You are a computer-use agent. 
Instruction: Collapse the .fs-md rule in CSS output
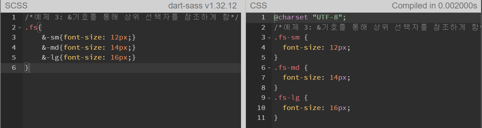click(x=269, y=68)
